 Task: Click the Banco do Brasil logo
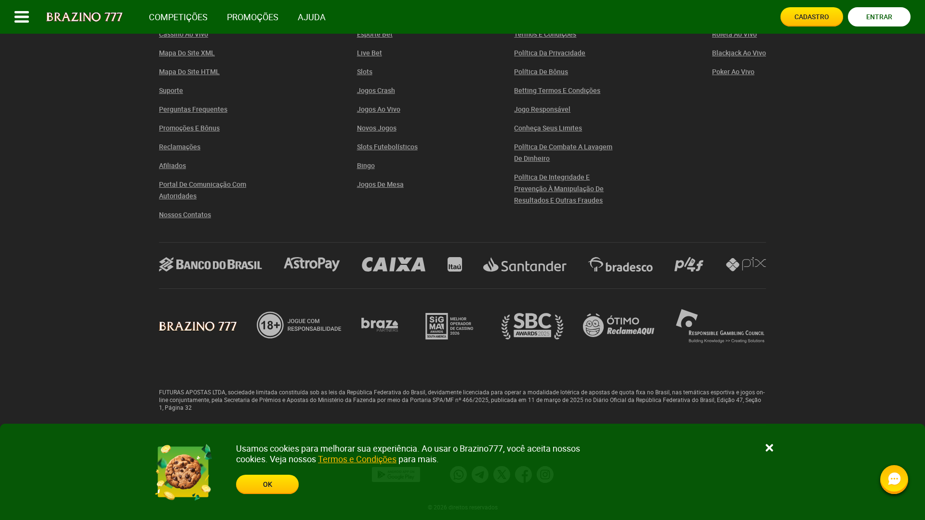pos(211,264)
